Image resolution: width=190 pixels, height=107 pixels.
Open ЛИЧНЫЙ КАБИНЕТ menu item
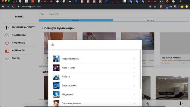(23, 27)
